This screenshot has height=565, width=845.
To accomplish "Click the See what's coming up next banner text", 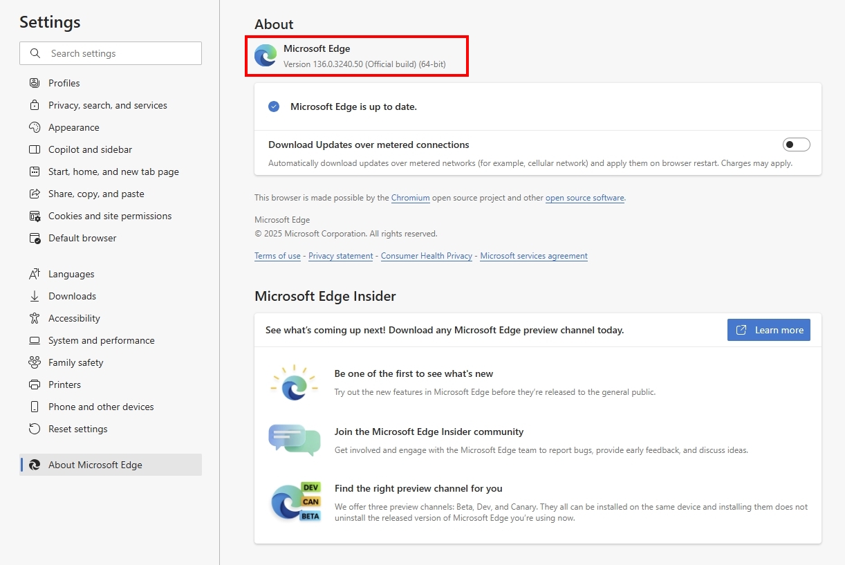I will (x=445, y=330).
